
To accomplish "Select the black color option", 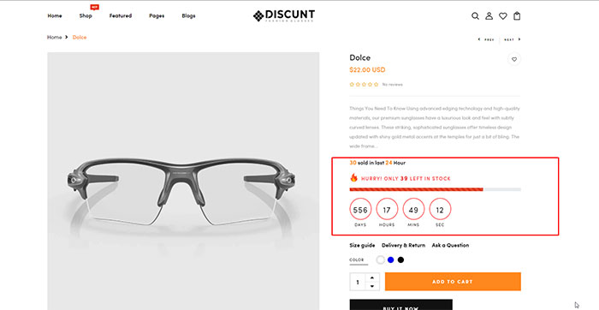I will (400, 260).
